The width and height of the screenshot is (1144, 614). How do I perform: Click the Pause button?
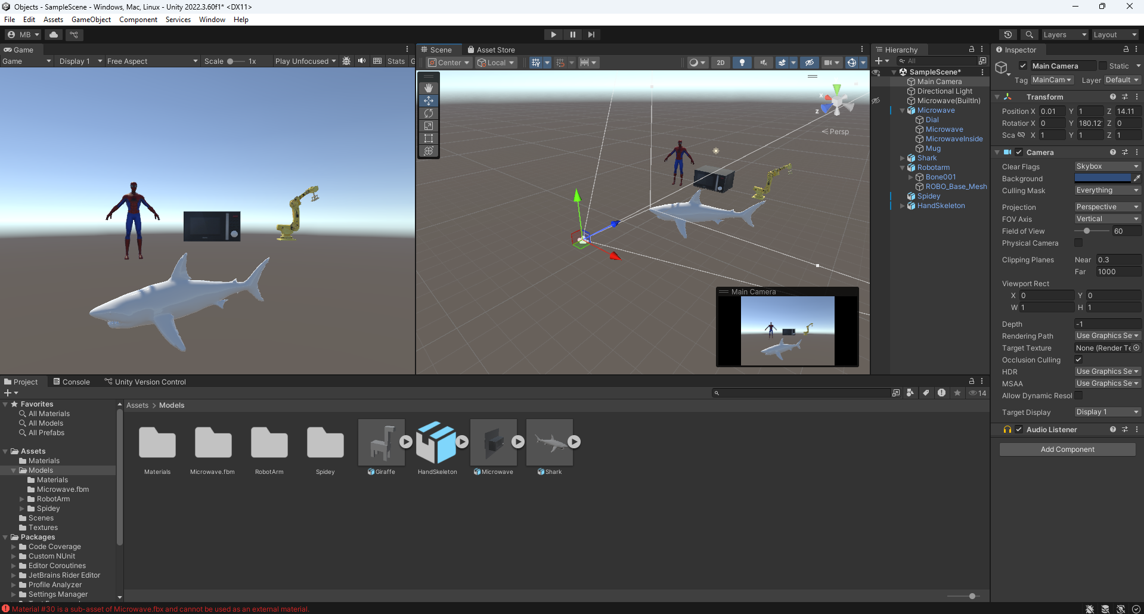pos(572,35)
